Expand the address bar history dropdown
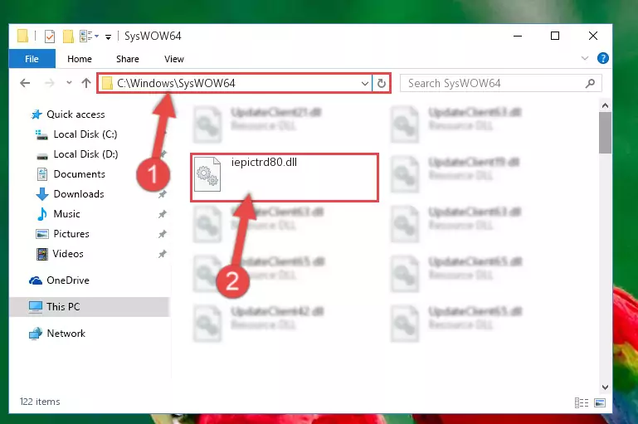Screen dimensions: 638x424 pyautogui.click(x=365, y=84)
